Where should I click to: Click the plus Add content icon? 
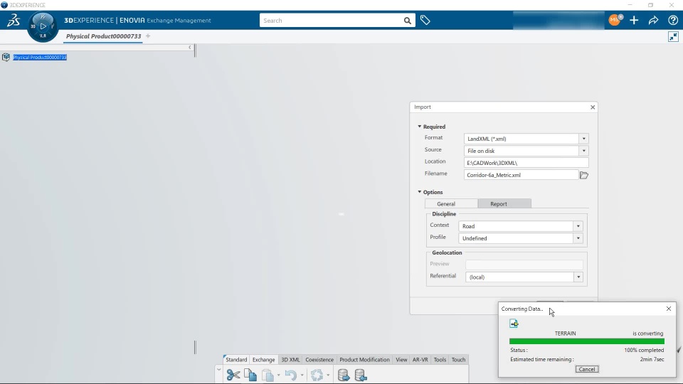pos(634,20)
